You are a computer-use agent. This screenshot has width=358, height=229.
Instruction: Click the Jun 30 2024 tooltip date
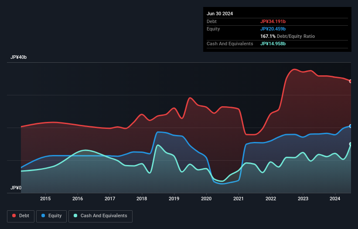[x=220, y=13]
